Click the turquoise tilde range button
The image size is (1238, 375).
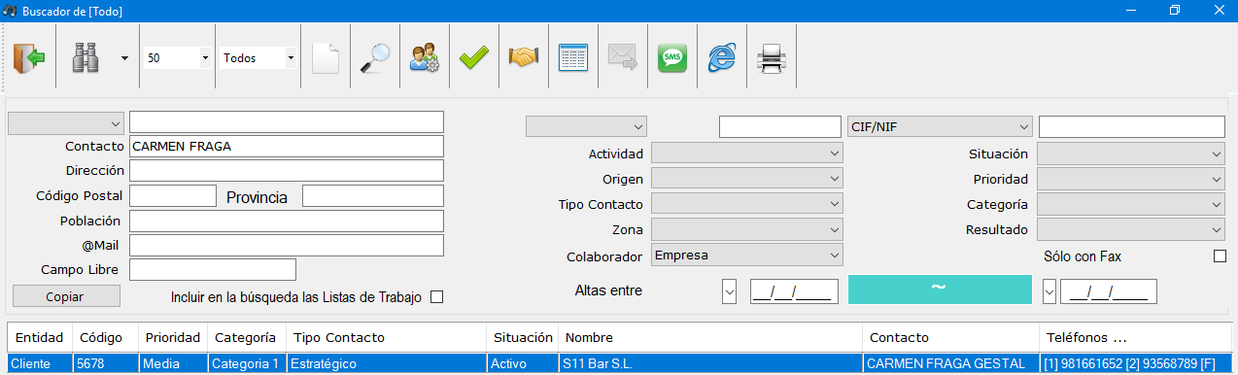pos(940,290)
